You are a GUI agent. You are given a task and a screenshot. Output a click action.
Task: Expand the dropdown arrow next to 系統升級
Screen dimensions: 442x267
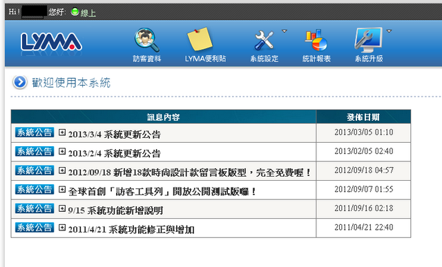coord(389,31)
